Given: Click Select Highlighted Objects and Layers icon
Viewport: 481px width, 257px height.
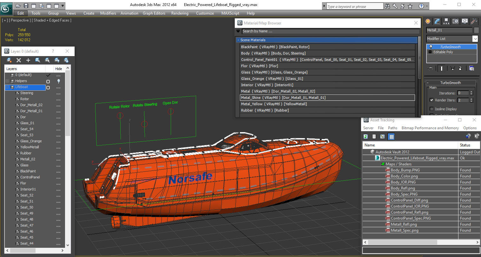Looking at the screenshot, I should pyautogui.click(x=38, y=60).
